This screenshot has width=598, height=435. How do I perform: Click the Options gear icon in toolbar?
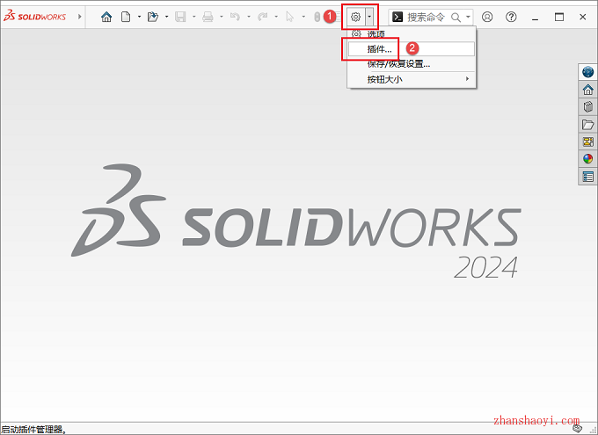coord(355,17)
